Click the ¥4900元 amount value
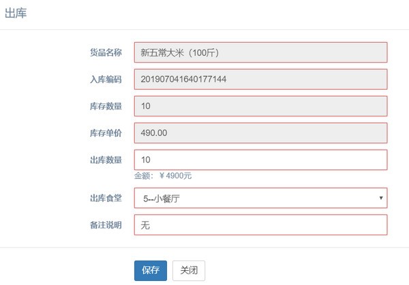Image resolution: width=409 pixels, height=285 pixels. [175, 175]
